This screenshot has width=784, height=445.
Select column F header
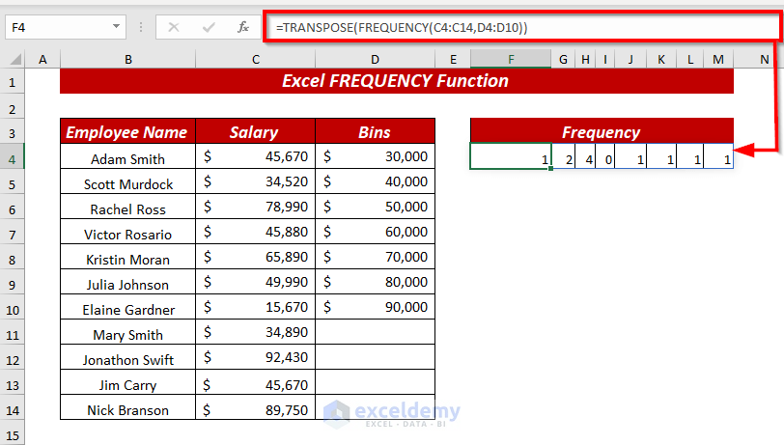coord(511,60)
